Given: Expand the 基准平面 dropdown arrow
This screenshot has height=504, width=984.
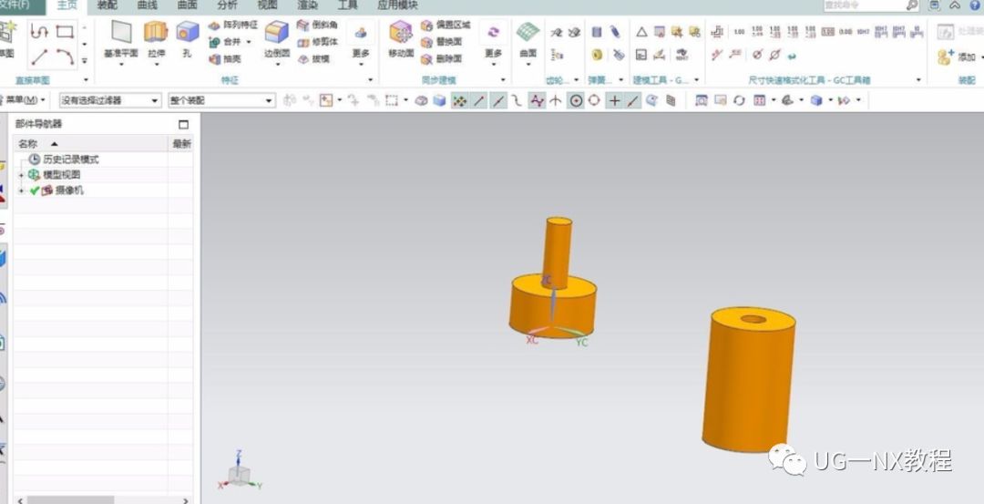Looking at the screenshot, I should [x=122, y=64].
